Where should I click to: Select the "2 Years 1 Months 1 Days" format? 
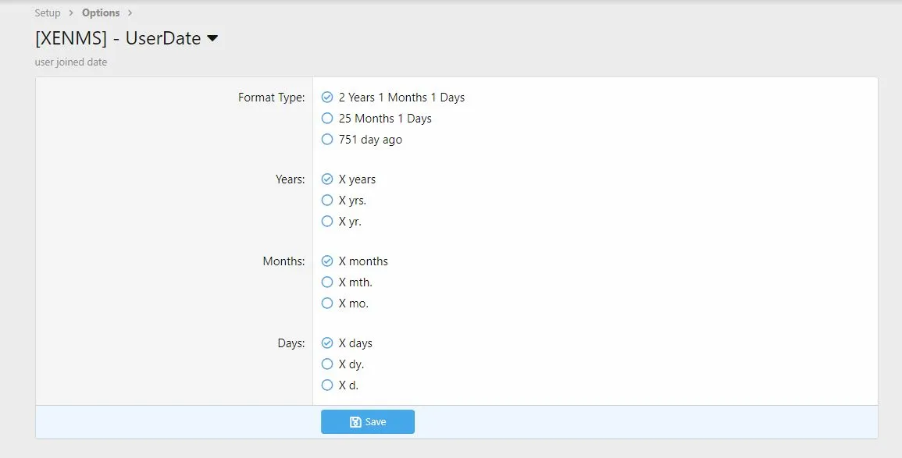pos(327,98)
